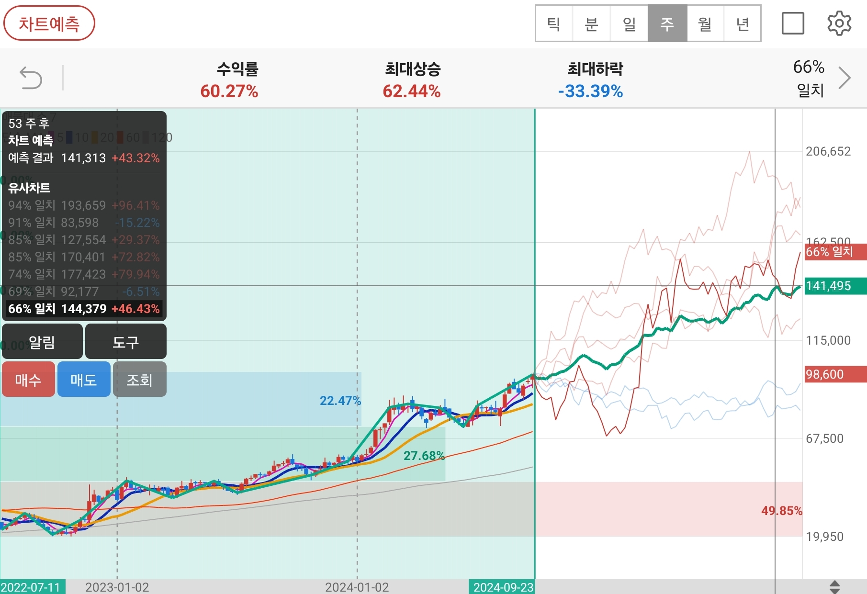Select the 74% 일치 177,423 row

tap(84, 274)
